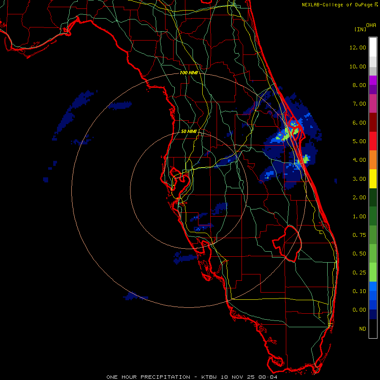The width and height of the screenshot is (380, 380).
Task: Click the 0.10 legend value label
Action: coord(359,291)
